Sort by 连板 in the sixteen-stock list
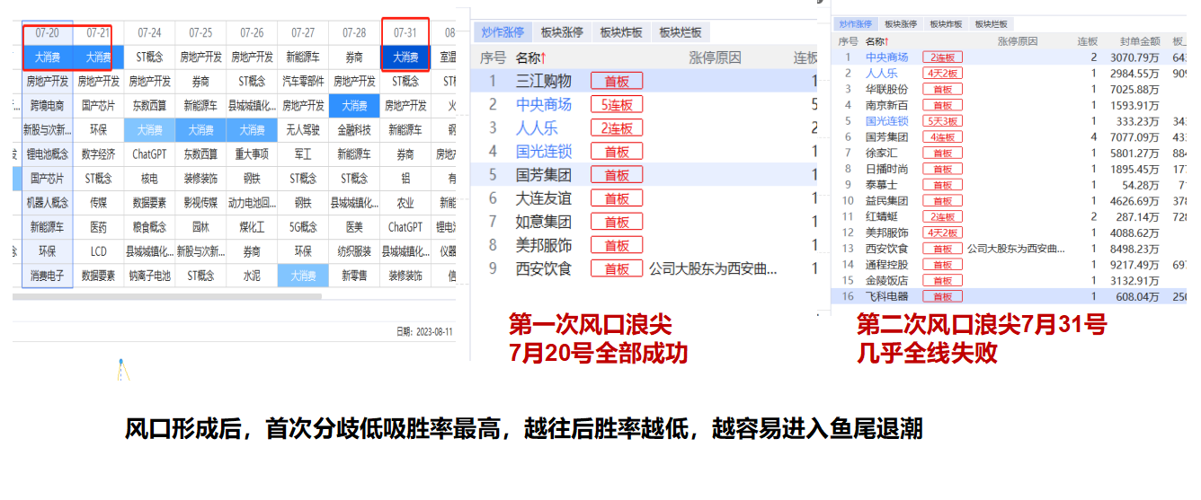Screen dimensions: 1201x500 (1088, 41)
